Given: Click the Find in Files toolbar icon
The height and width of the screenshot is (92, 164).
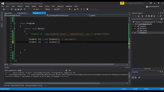Looking at the screenshot, I should [x=69, y=9].
